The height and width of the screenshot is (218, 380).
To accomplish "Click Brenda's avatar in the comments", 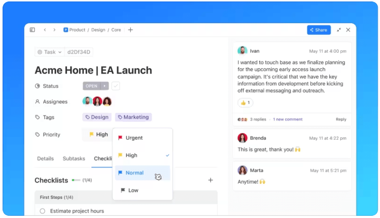I will tap(242, 138).
